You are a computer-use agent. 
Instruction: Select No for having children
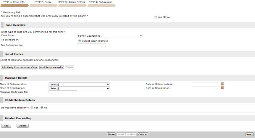42,108
